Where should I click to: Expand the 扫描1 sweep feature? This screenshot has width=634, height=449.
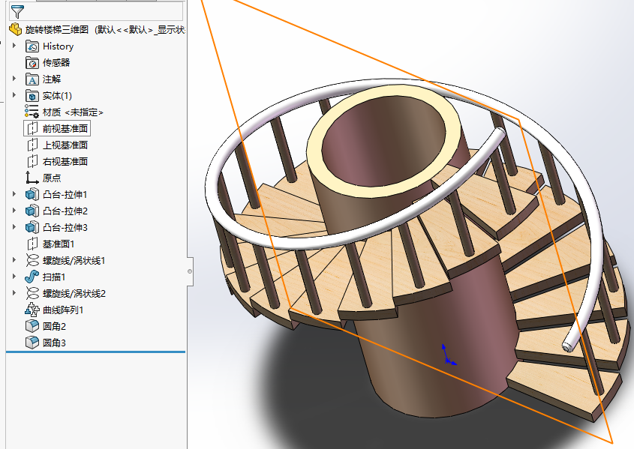14,277
